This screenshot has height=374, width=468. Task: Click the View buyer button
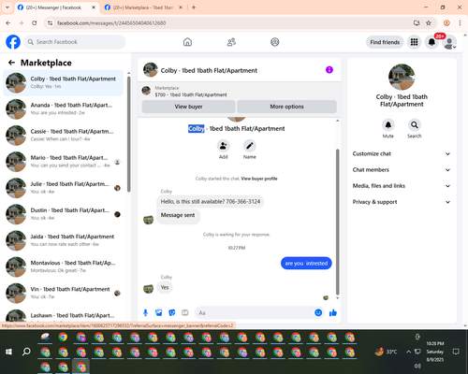coord(188,107)
